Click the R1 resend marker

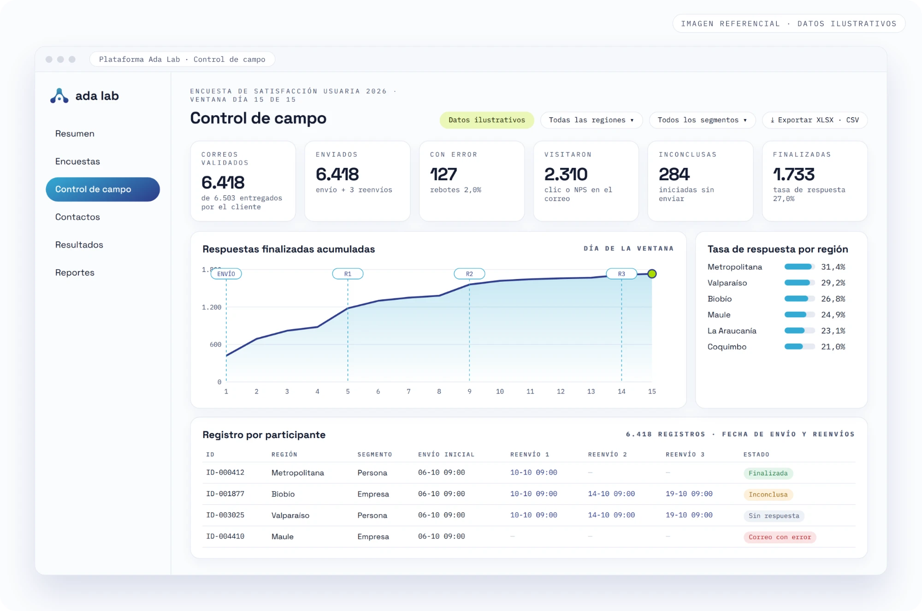(x=348, y=274)
